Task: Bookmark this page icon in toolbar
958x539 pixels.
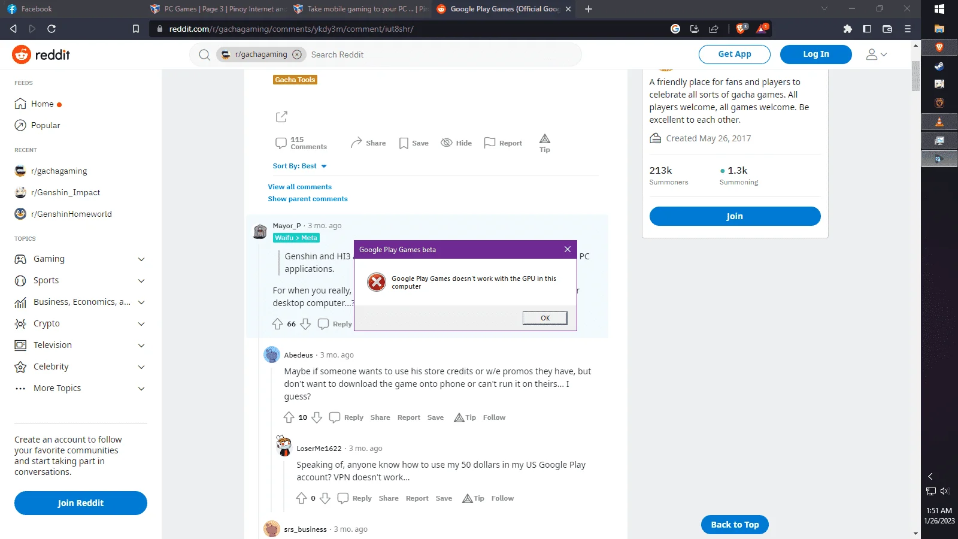Action: [136, 29]
